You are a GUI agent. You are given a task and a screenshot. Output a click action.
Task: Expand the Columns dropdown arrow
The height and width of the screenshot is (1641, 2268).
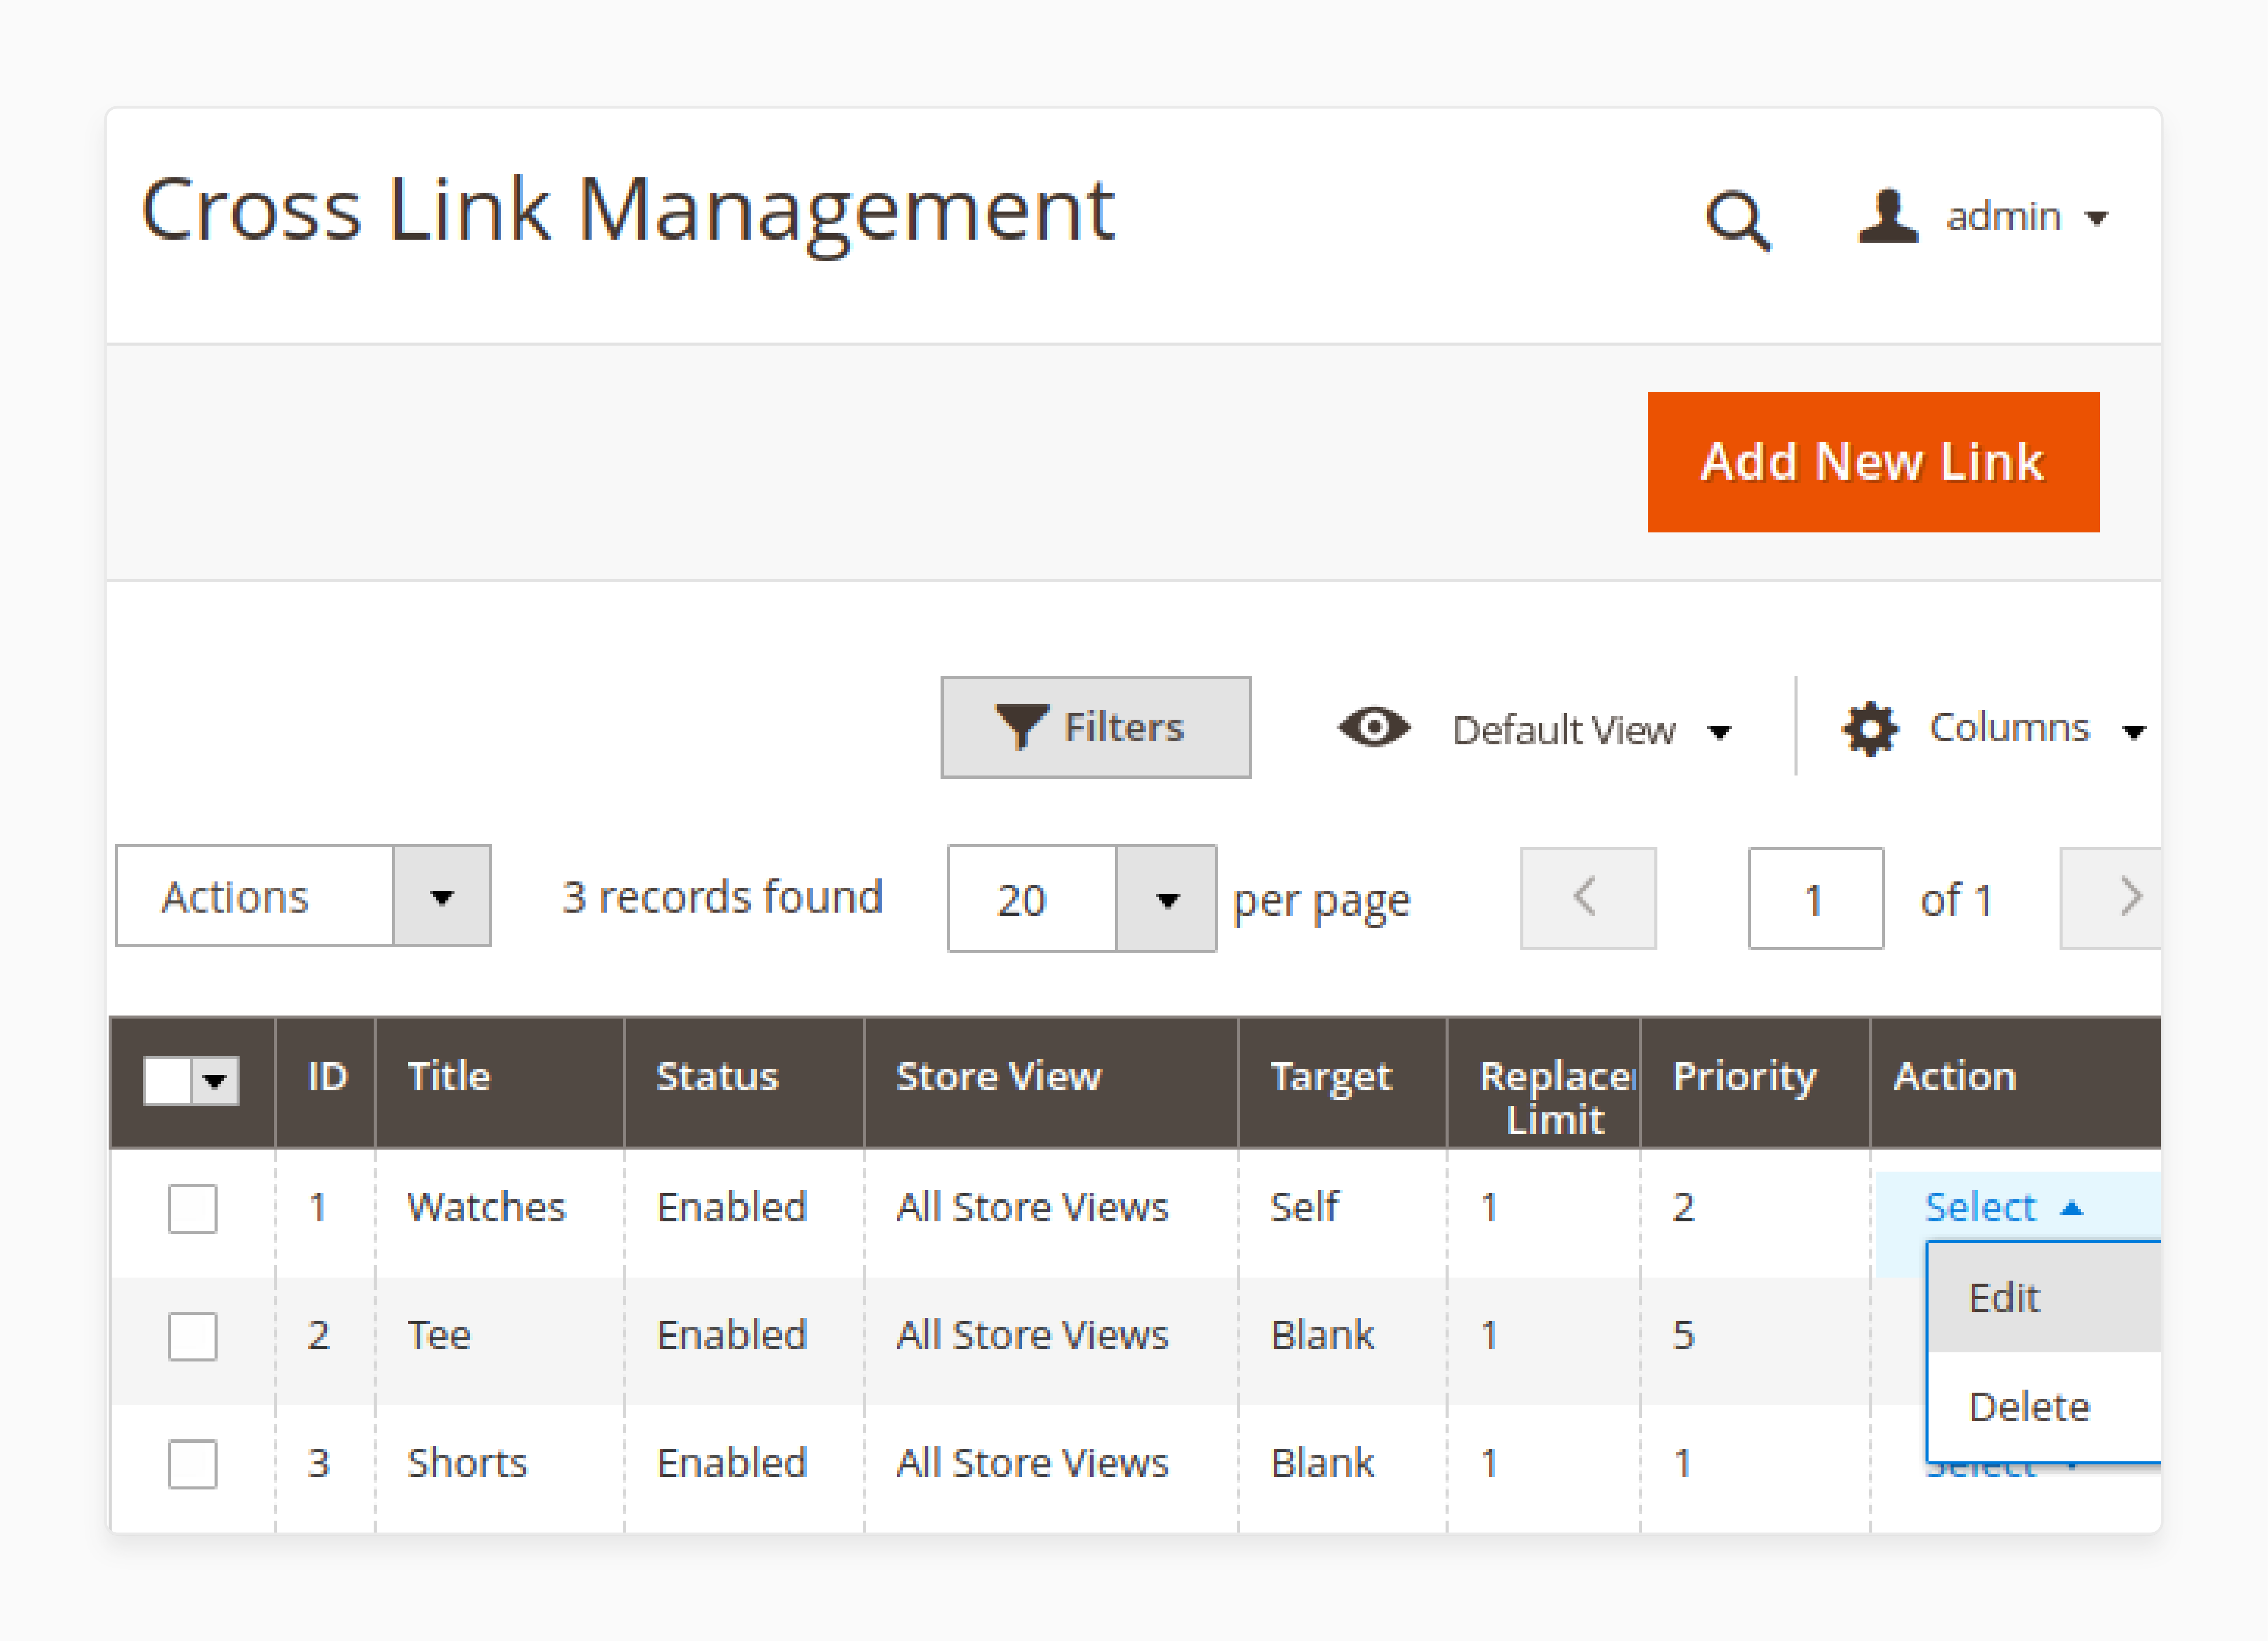[x=2134, y=732]
